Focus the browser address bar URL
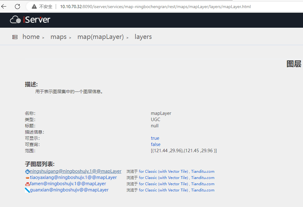 (x=156, y=7)
